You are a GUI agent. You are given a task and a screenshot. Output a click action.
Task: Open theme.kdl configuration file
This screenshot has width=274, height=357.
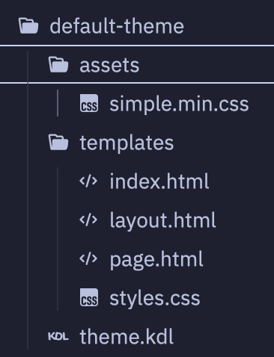(x=127, y=337)
